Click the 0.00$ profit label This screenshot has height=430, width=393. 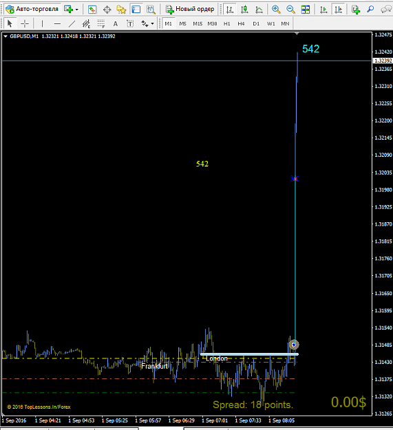(348, 402)
